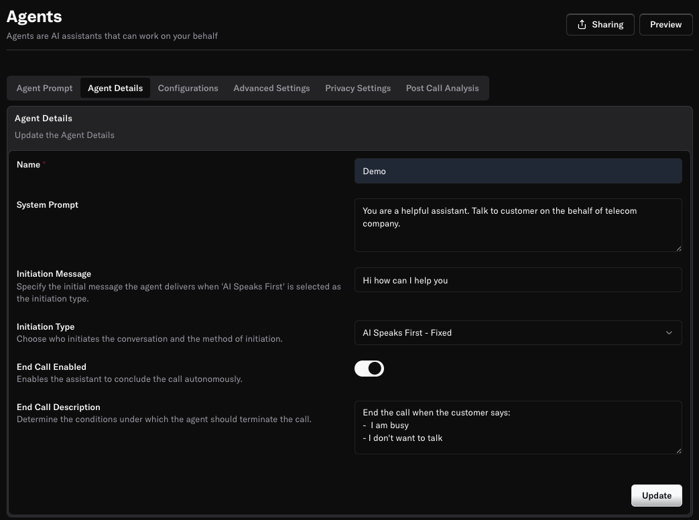This screenshot has width=699, height=520.
Task: Click the share icon in Sharing button
Action: pos(582,25)
